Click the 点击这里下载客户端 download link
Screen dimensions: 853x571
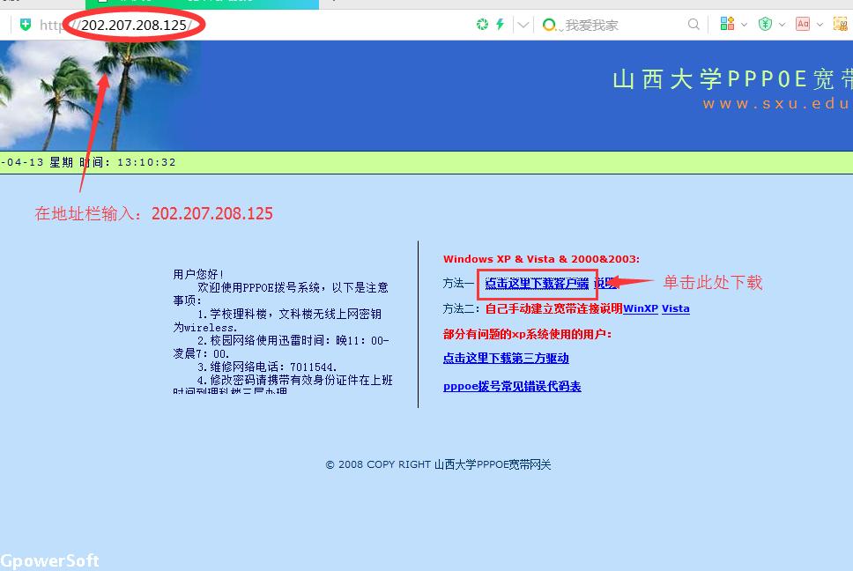click(537, 284)
